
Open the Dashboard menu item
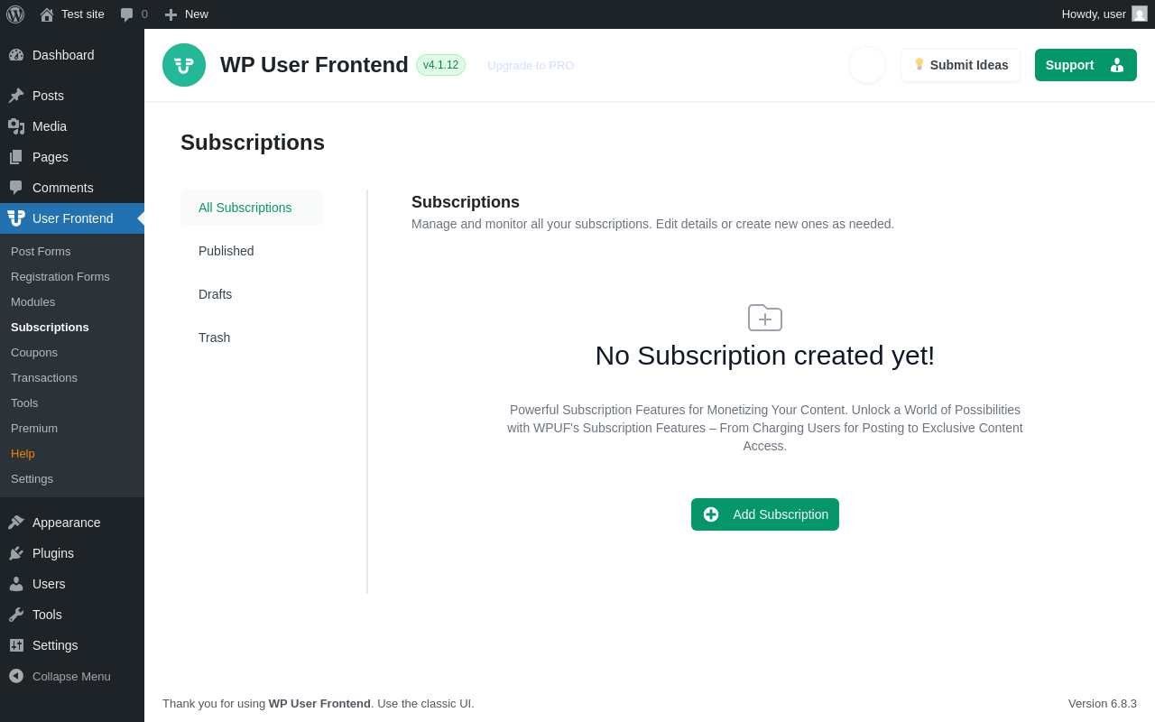click(63, 55)
